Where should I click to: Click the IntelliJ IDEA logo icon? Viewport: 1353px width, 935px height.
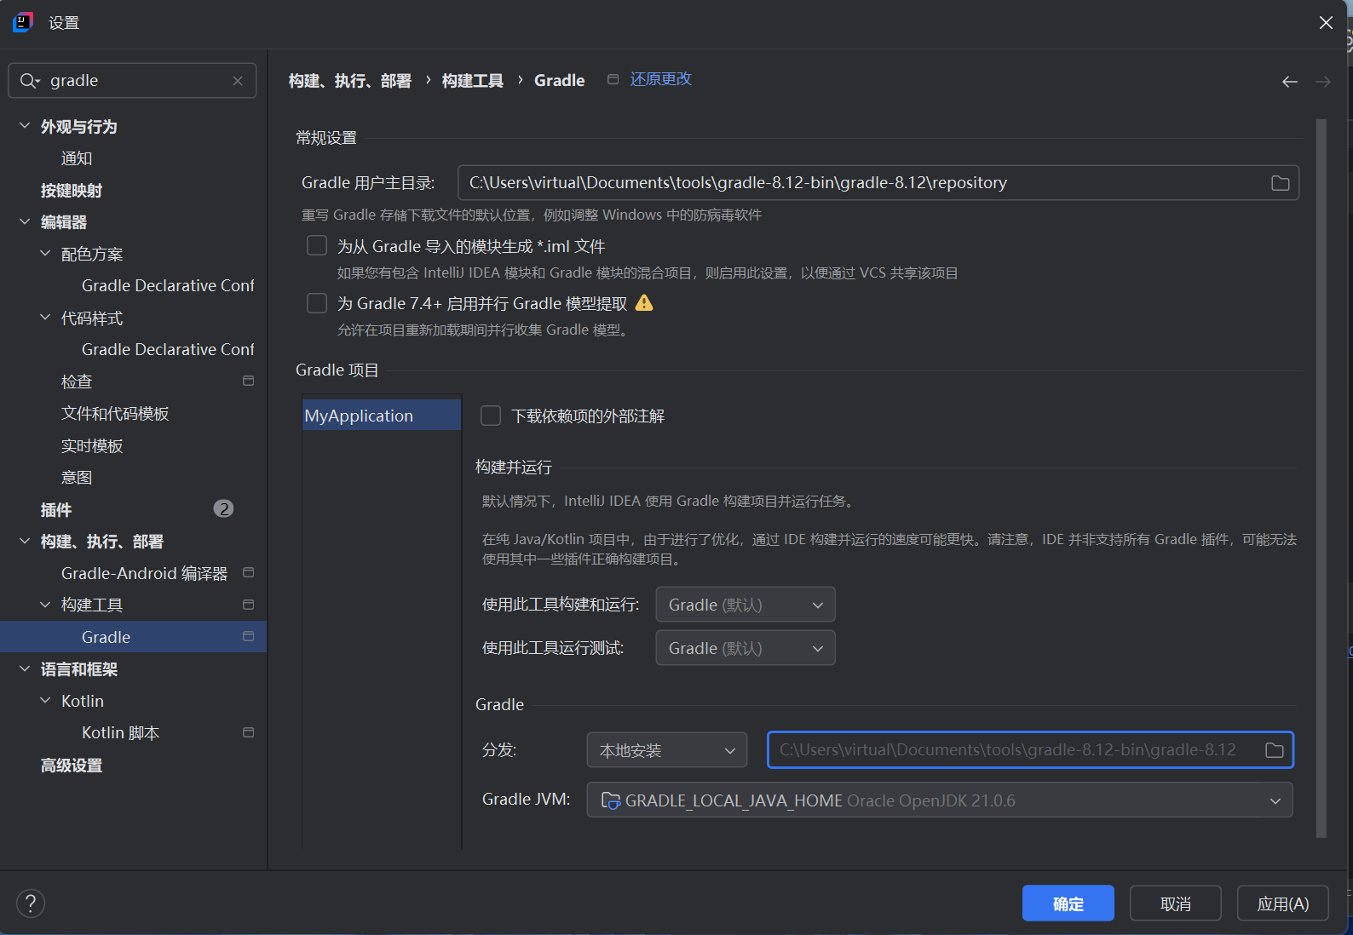(x=23, y=22)
